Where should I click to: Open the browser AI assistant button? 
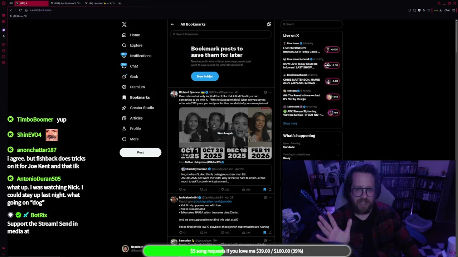tap(447, 10)
